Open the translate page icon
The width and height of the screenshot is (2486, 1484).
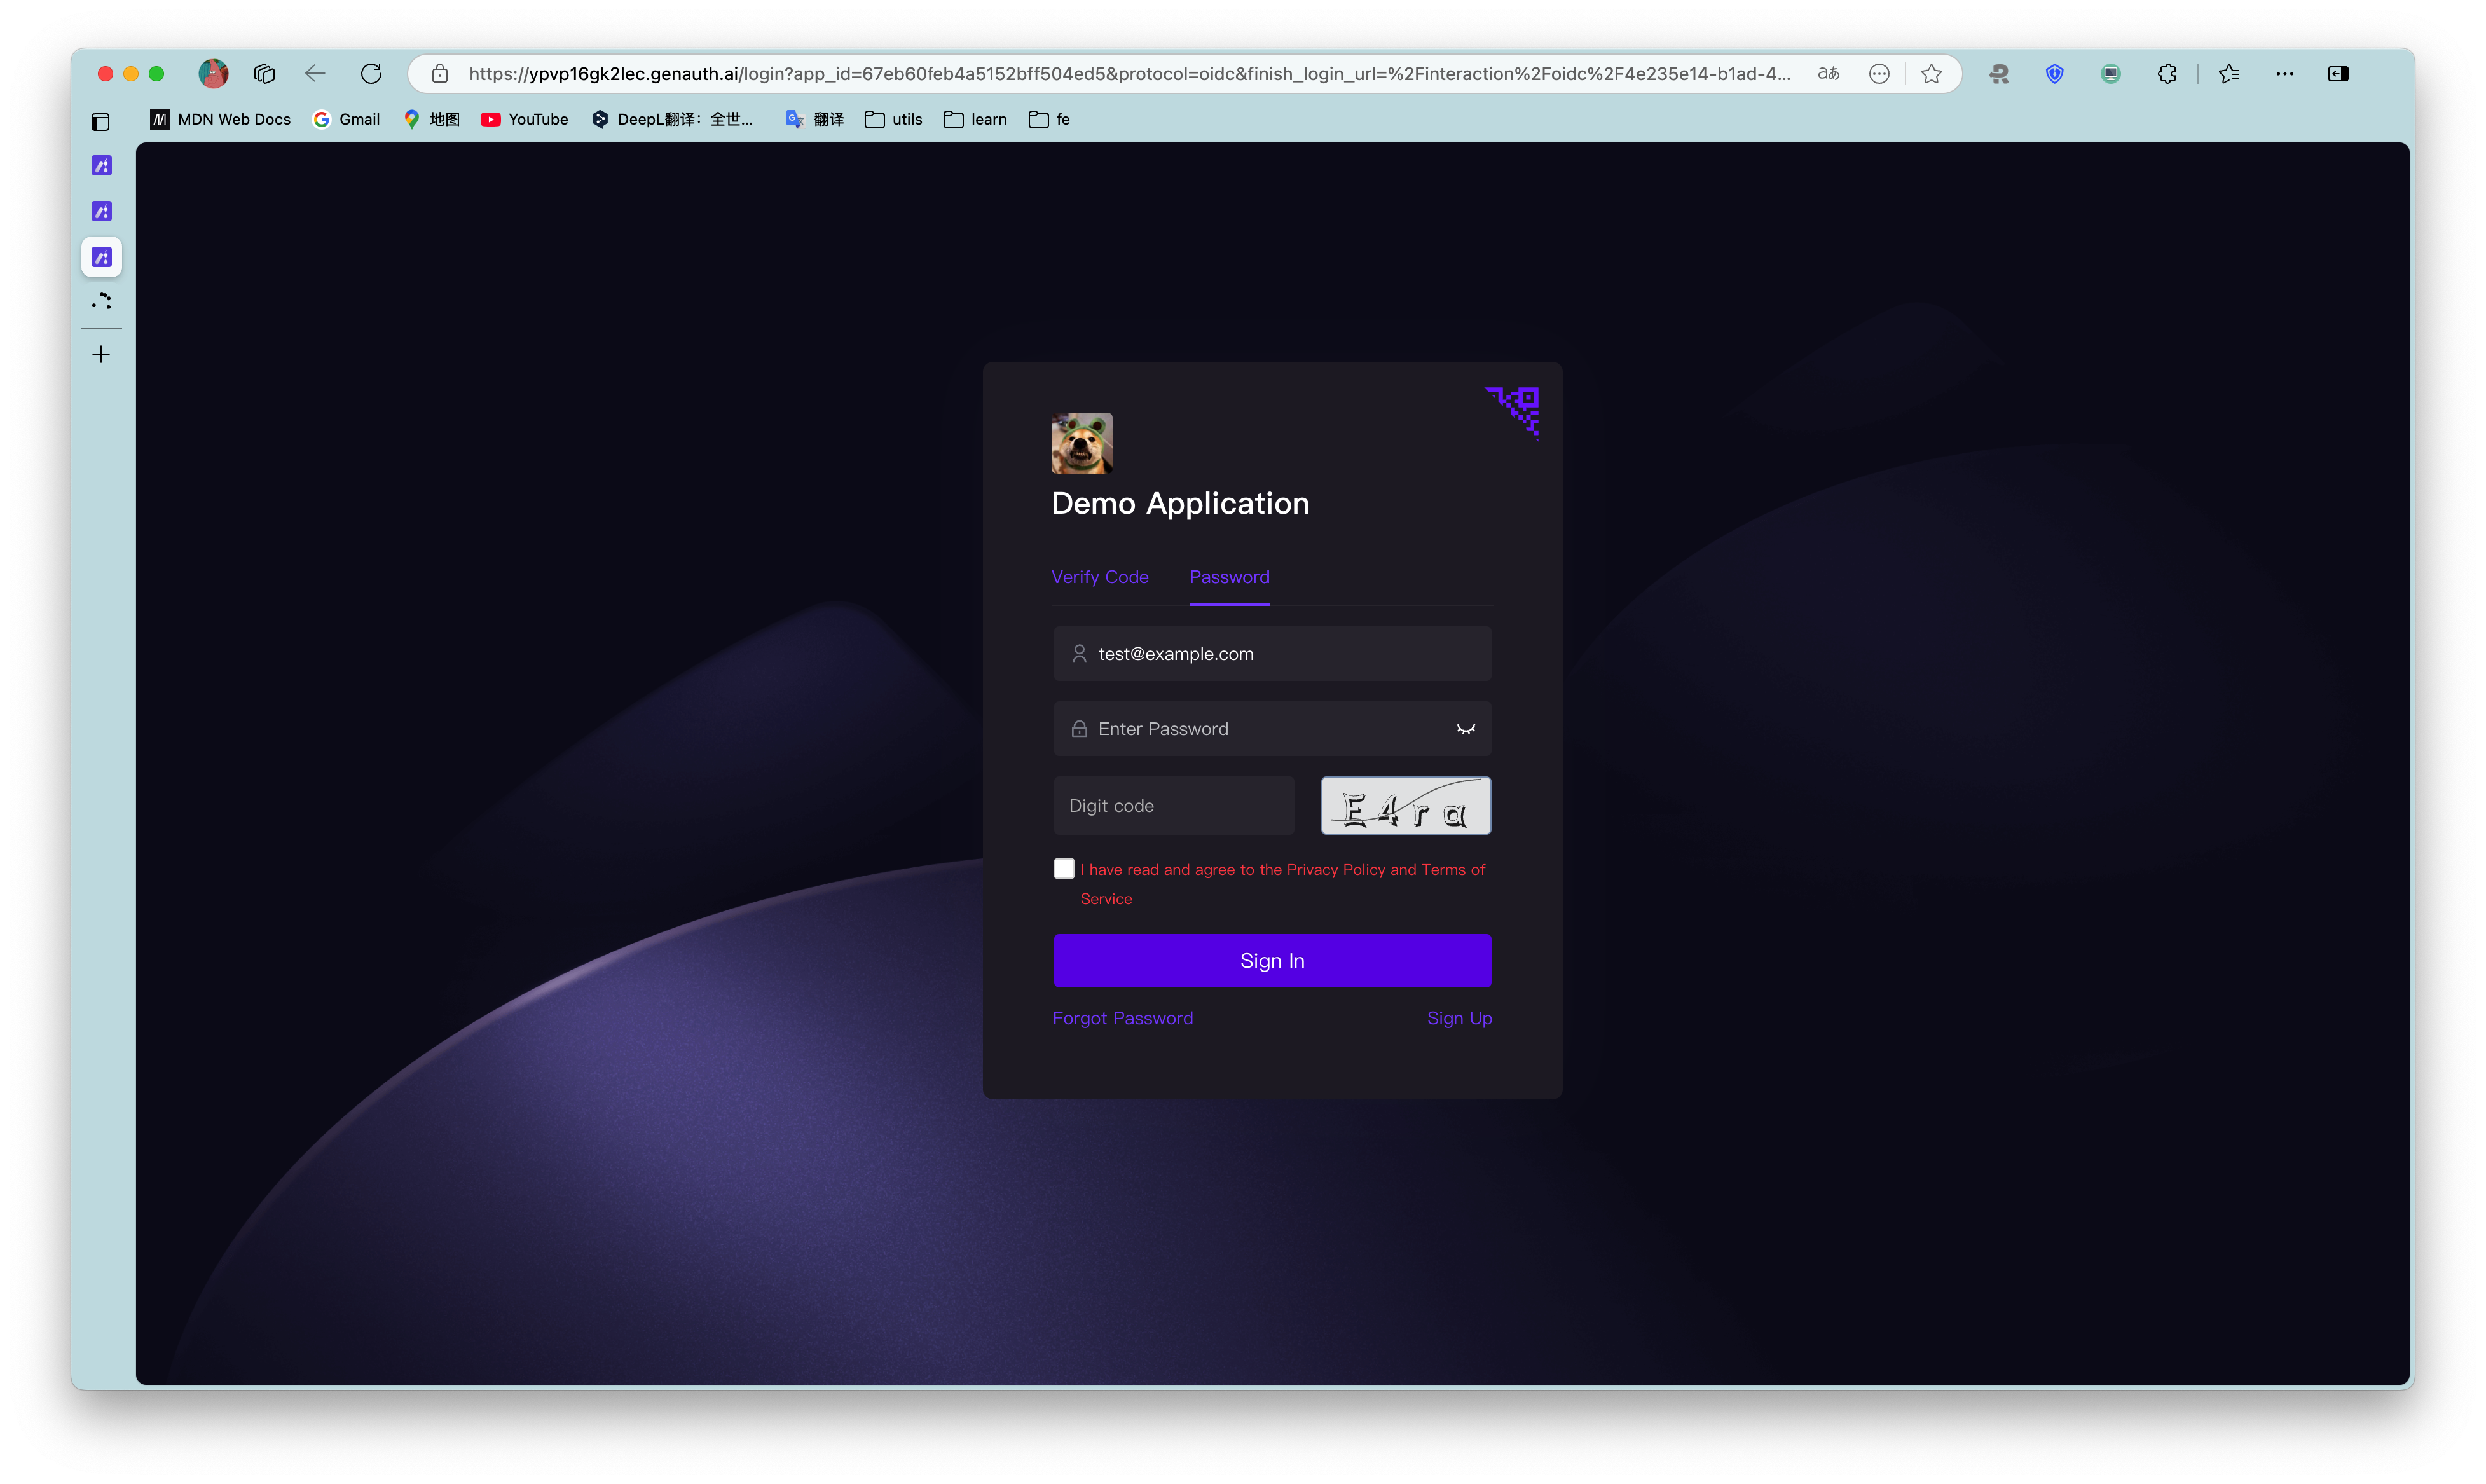(x=1828, y=74)
